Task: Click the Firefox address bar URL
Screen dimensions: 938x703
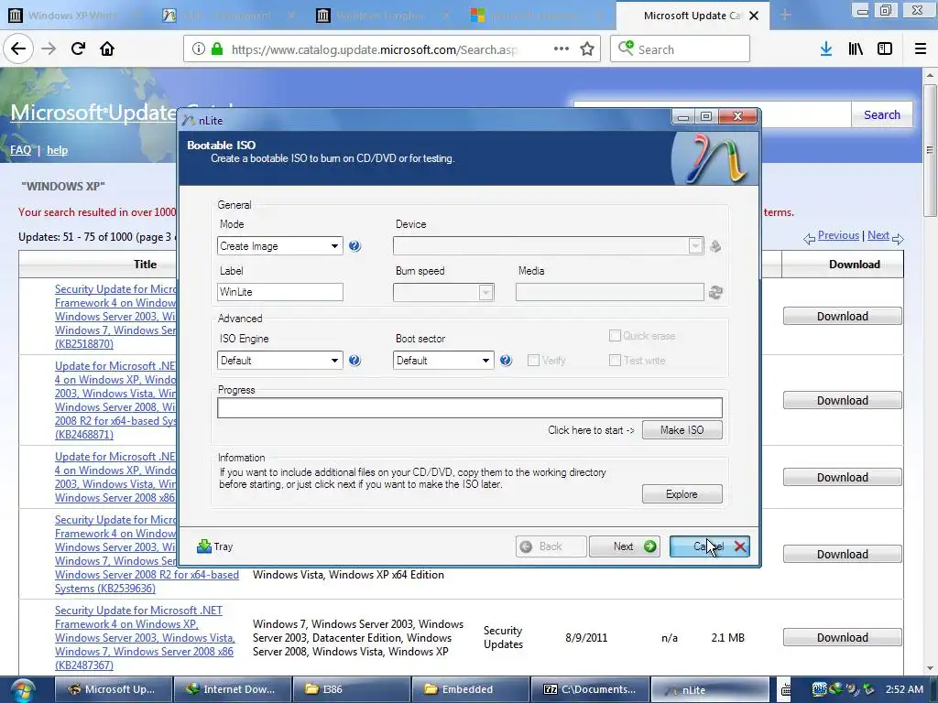Action: [x=375, y=49]
